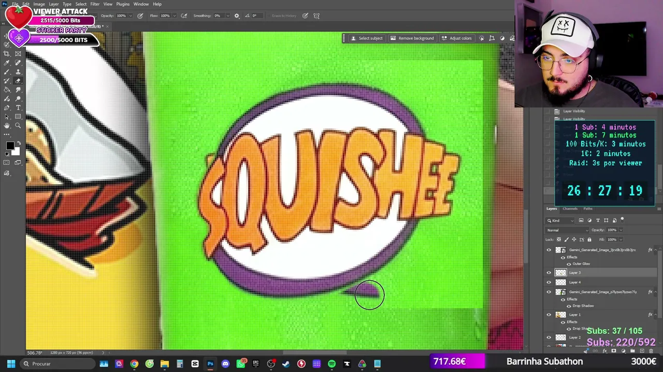Switch to the Paths tab
Image resolution: width=663 pixels, height=372 pixels.
[x=588, y=209]
